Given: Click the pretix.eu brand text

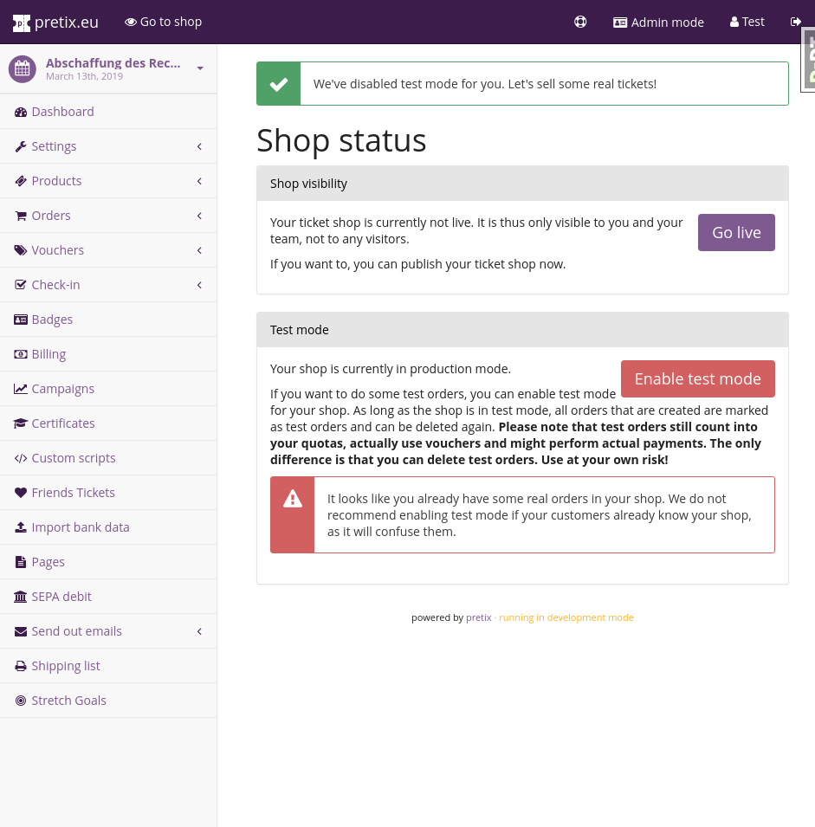Looking at the screenshot, I should point(67,23).
